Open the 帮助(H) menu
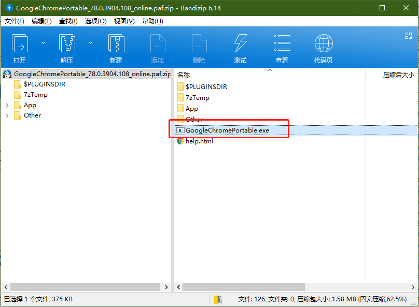 pos(152,21)
